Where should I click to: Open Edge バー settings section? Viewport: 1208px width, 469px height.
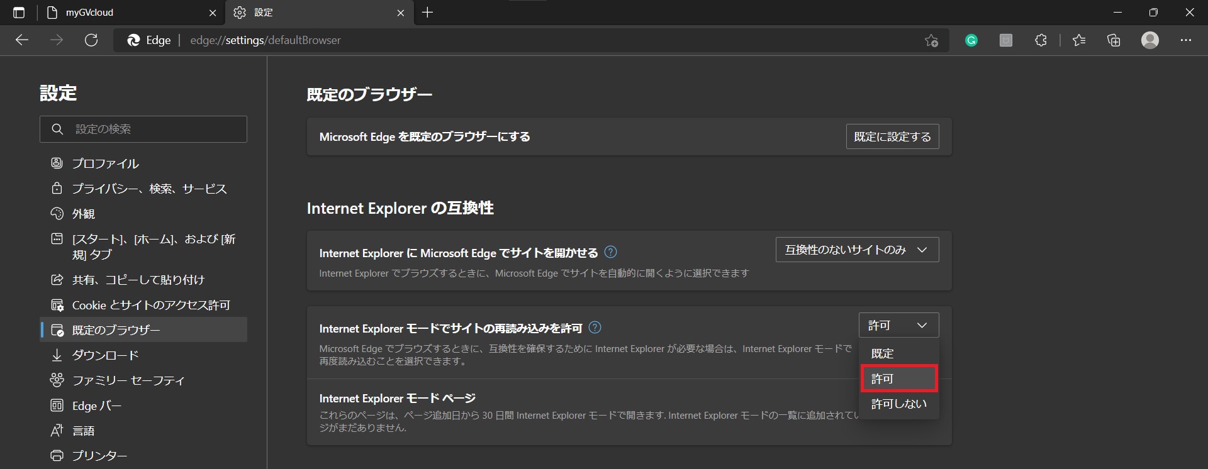143,406
